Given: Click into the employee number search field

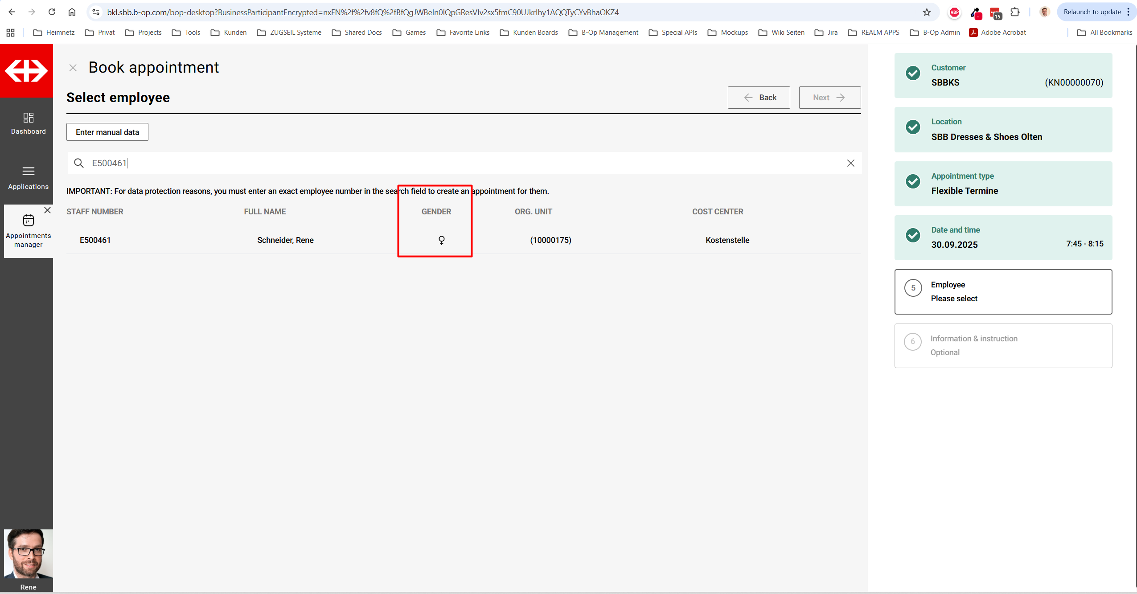Looking at the screenshot, I should 446,163.
